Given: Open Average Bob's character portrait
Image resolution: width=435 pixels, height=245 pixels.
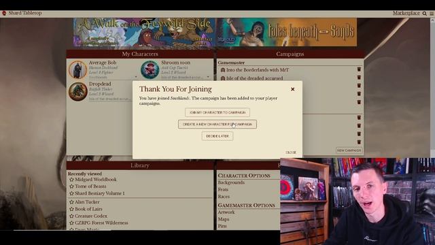Looking at the screenshot, I should point(77,69).
